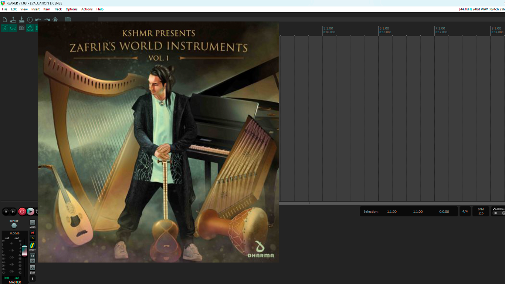505x284 pixels.
Task: Click the Zafrir's World Instruments cover image
Action: [x=159, y=142]
